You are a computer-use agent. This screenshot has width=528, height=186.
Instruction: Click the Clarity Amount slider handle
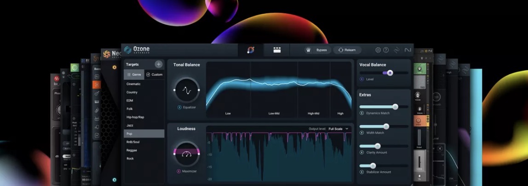[378, 146]
